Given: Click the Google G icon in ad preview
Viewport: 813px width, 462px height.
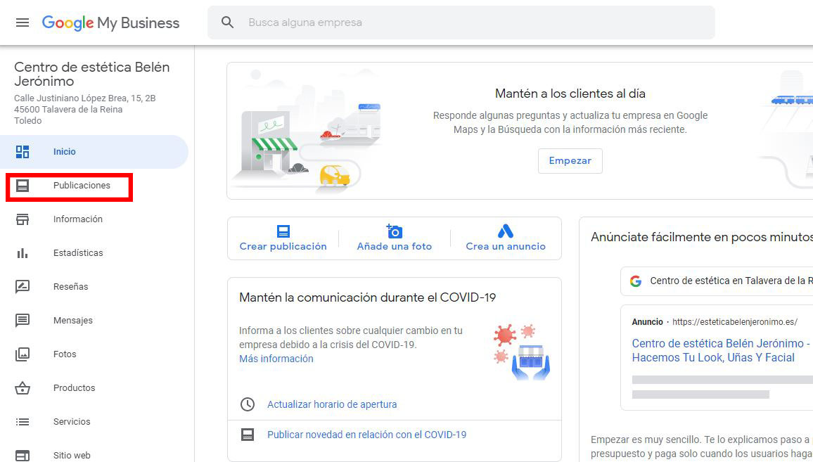Looking at the screenshot, I should point(636,281).
